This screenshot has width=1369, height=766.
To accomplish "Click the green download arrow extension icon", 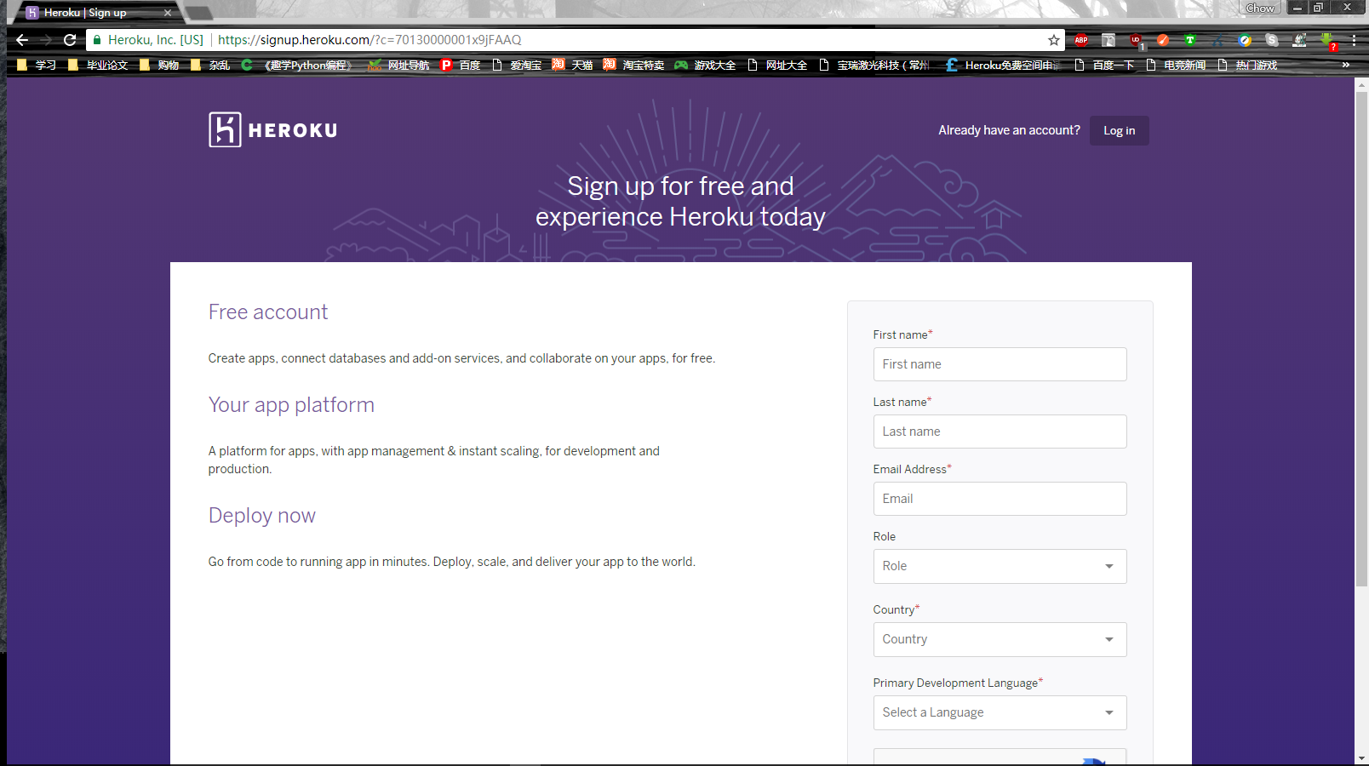I will (x=1326, y=38).
